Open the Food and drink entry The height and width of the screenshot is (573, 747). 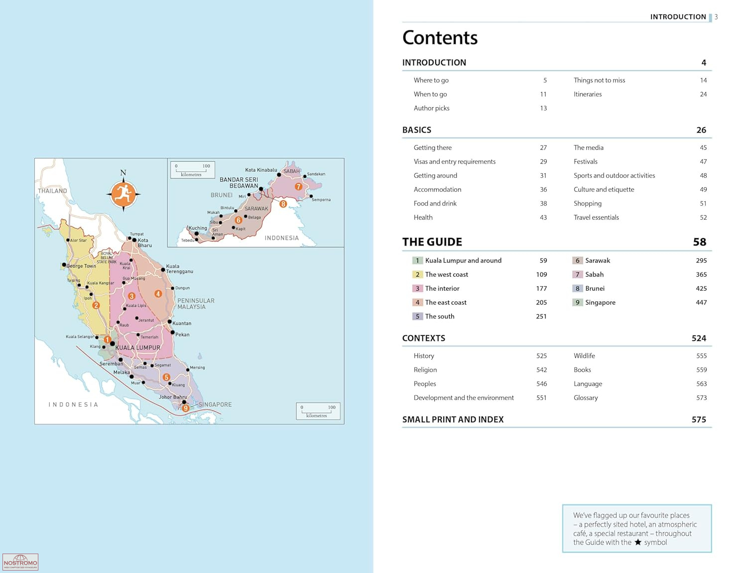[435, 203]
